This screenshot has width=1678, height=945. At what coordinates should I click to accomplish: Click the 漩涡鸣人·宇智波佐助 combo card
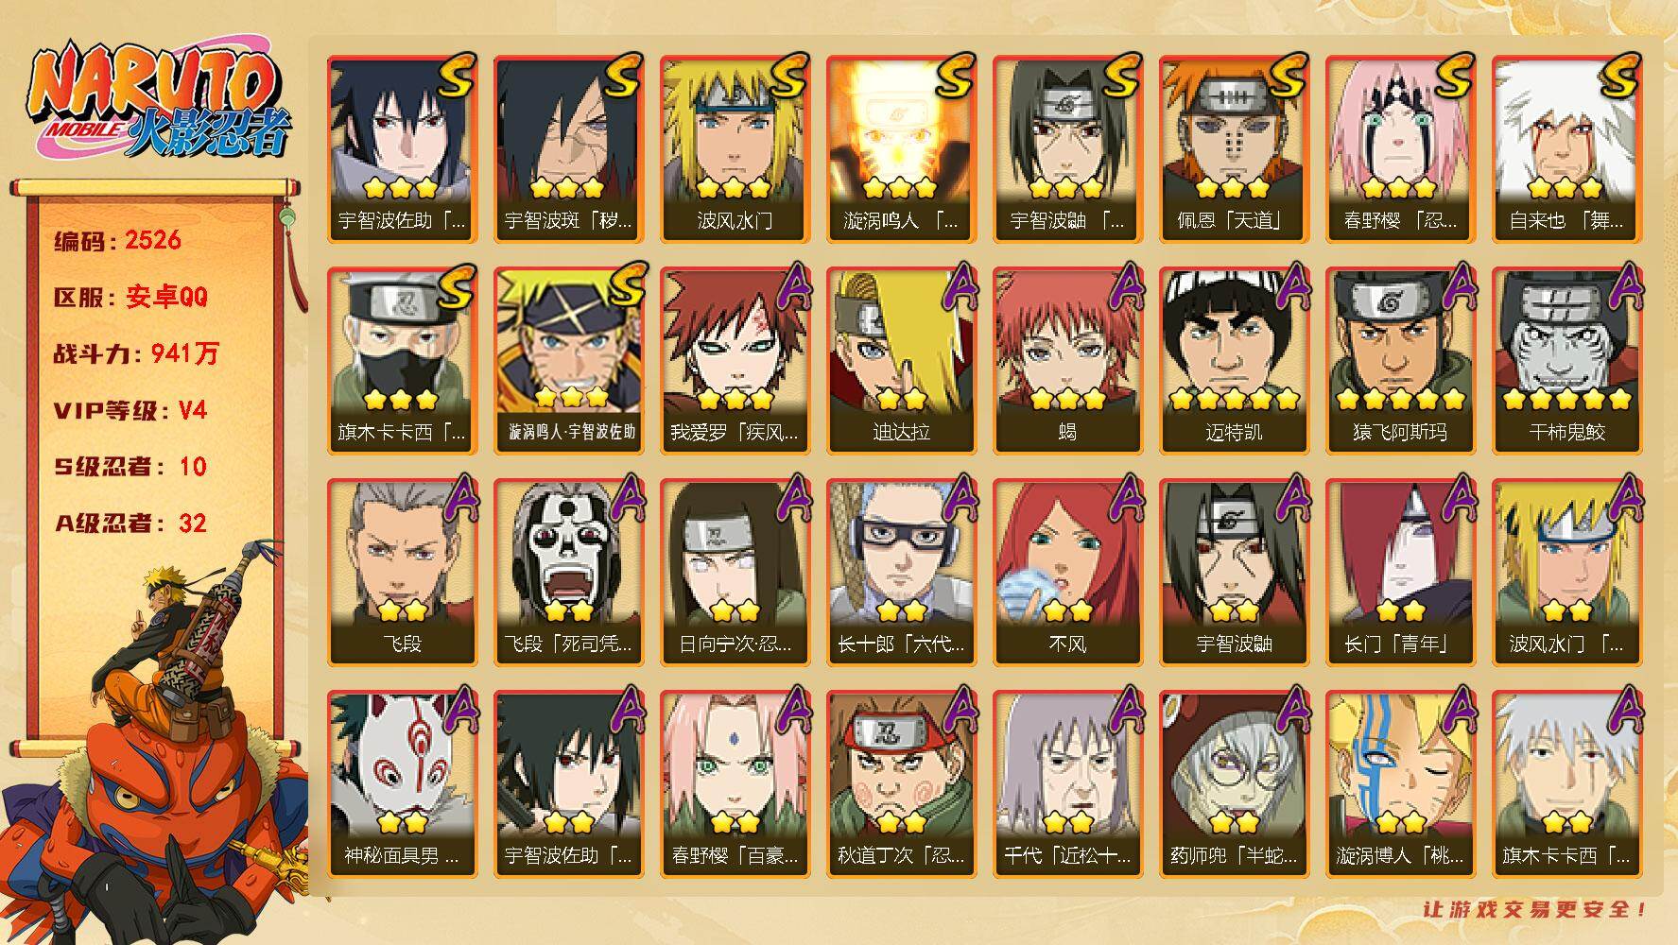[x=568, y=361]
